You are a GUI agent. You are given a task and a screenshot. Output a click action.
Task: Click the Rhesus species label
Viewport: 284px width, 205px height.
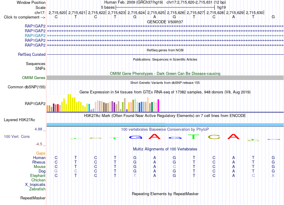[39, 162]
